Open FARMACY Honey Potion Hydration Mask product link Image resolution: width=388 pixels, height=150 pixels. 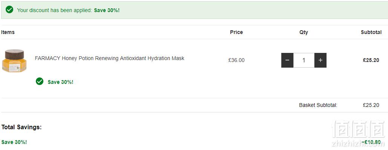pos(110,59)
